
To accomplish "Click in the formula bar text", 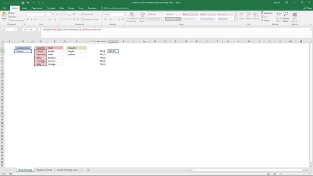I will click(x=72, y=29).
